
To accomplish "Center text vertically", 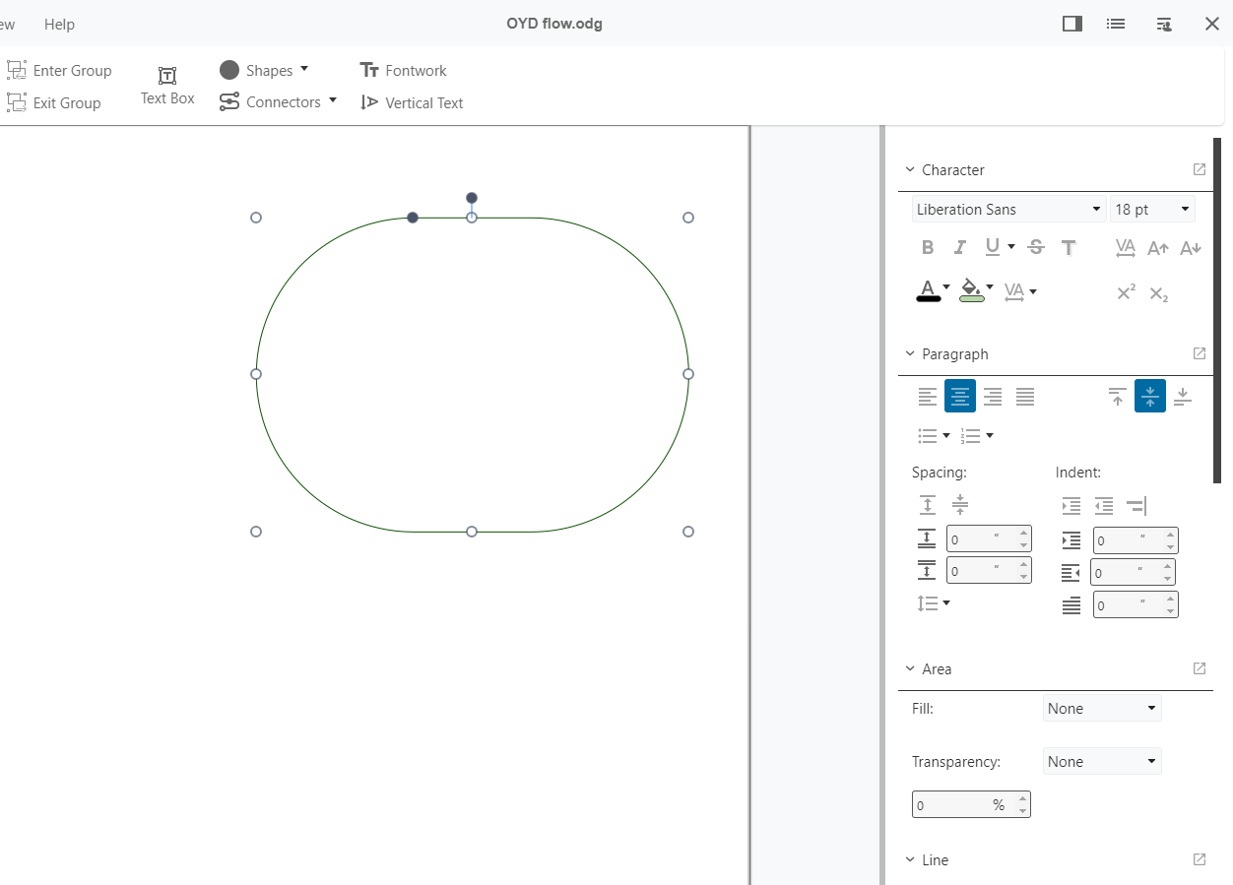I will (x=1150, y=396).
